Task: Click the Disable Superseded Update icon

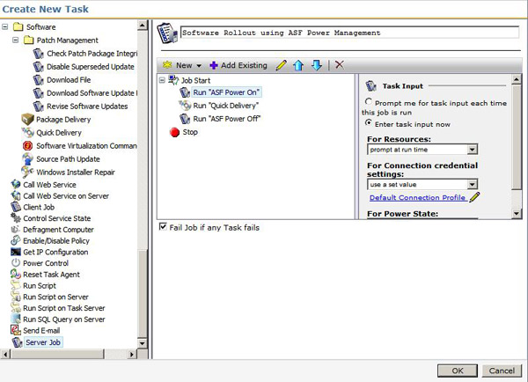Action: [x=39, y=67]
